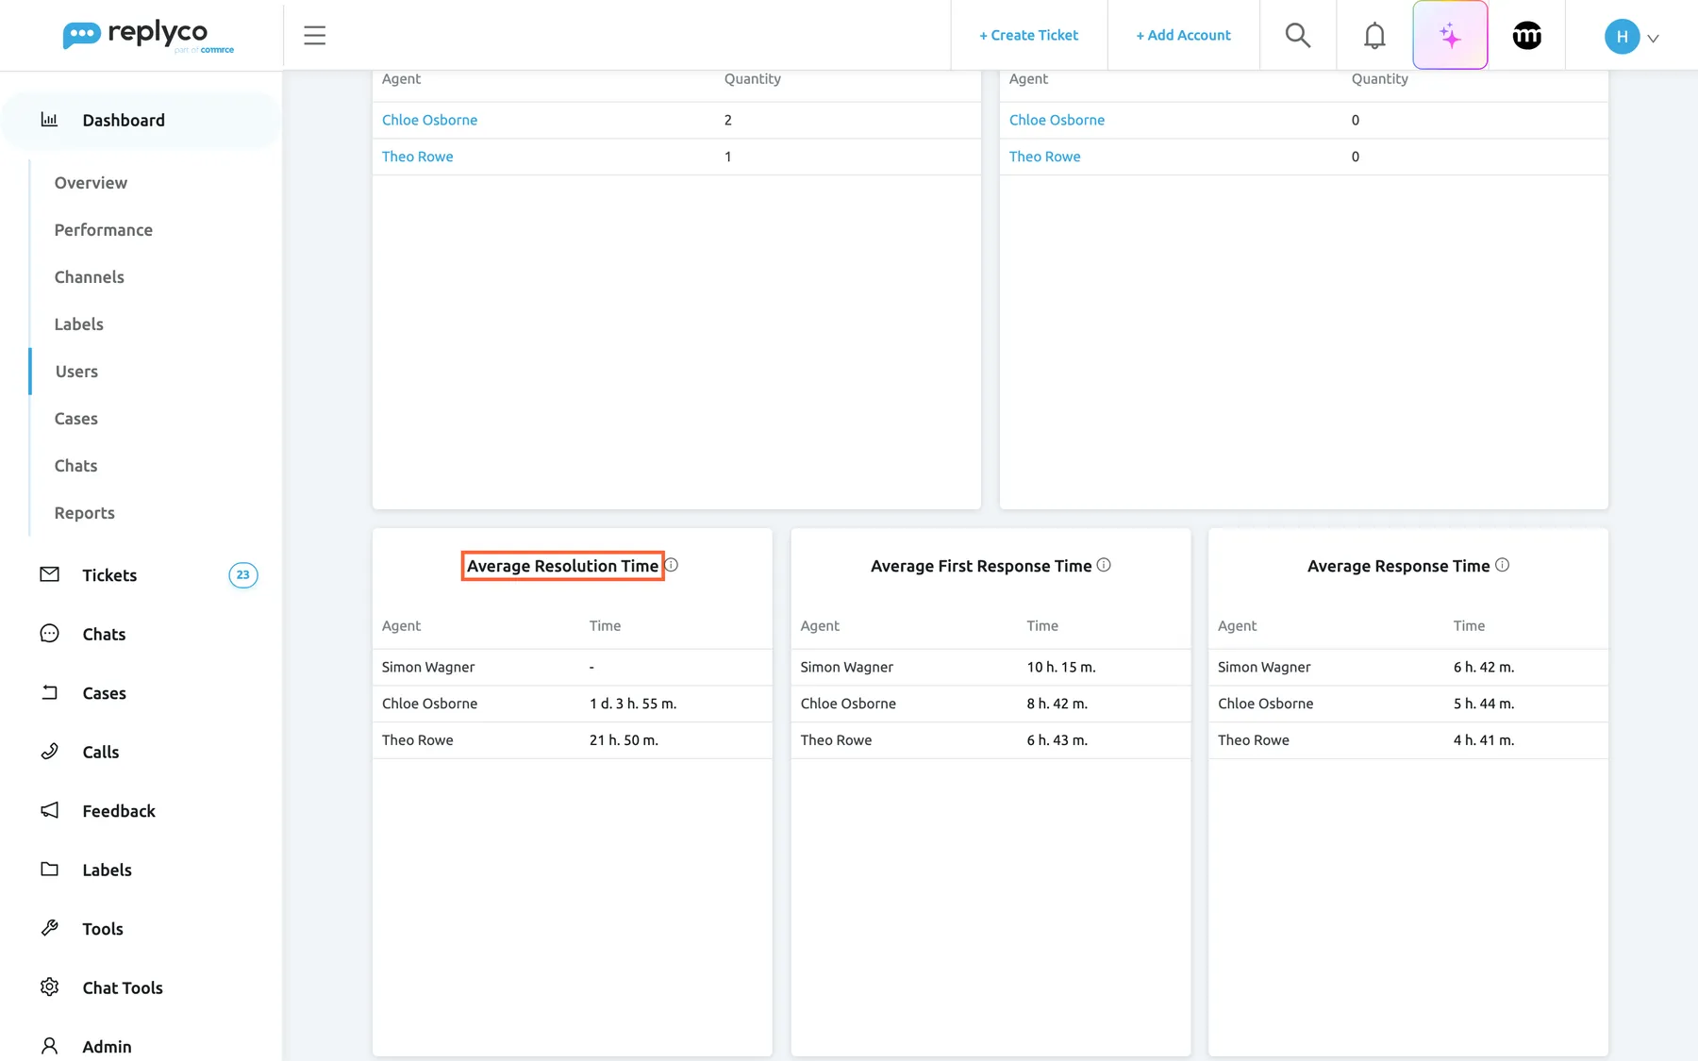The image size is (1698, 1061).
Task: Click the Cases sidebar icon
Action: click(x=49, y=693)
